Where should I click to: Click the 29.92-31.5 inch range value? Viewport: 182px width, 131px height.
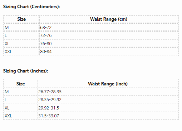49,108
